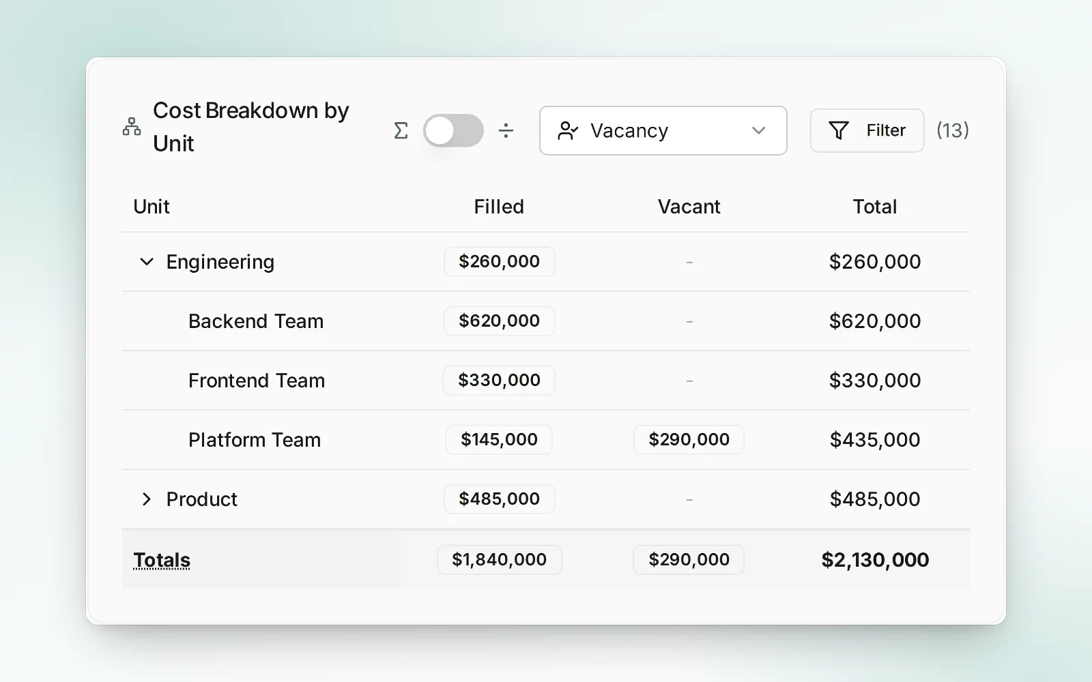Click the Totals row $290,000 vacant badge
Screen dimensions: 1092x682
coord(689,559)
